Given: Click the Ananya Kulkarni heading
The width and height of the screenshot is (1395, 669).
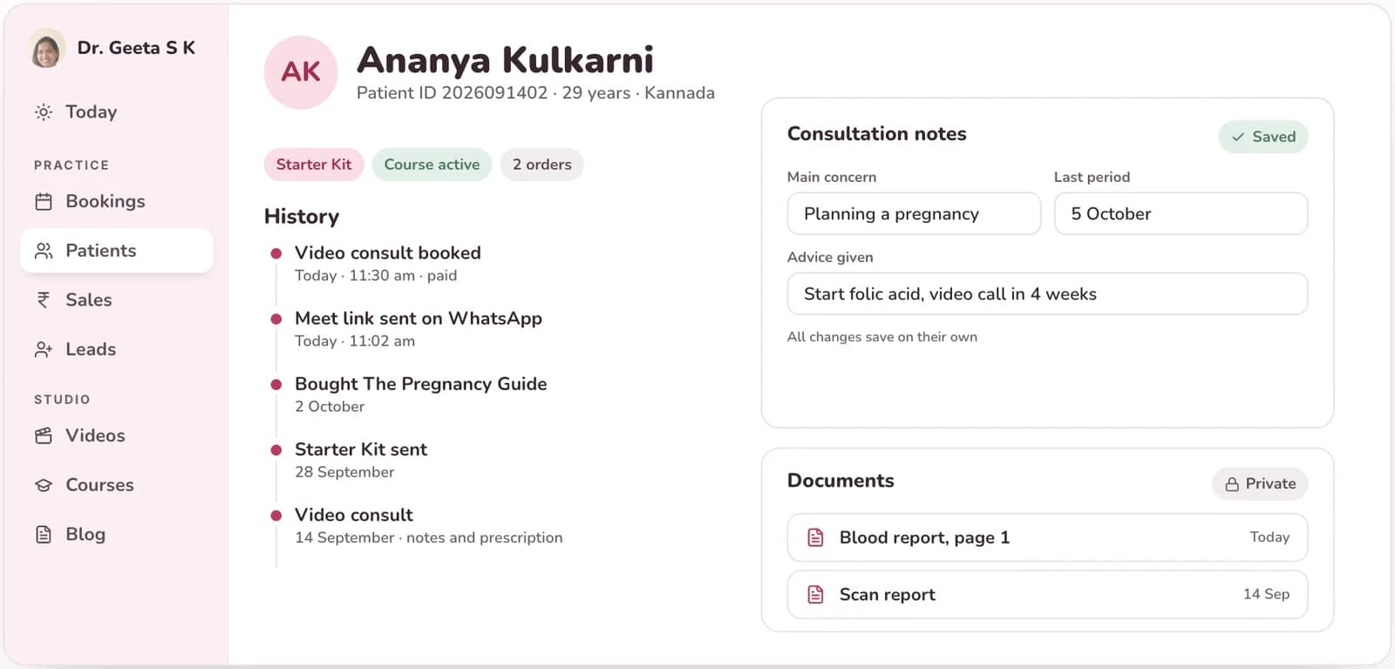Looking at the screenshot, I should pyautogui.click(x=505, y=59).
